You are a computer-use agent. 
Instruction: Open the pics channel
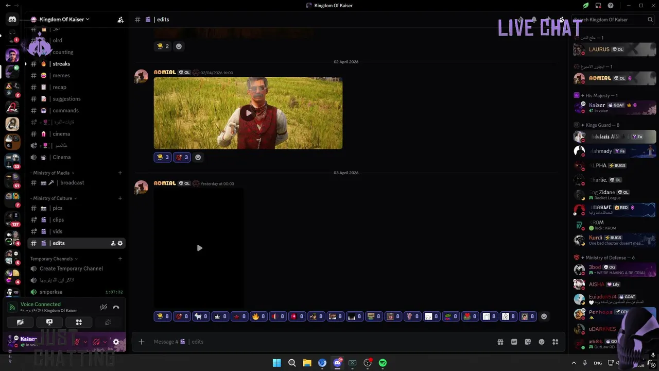click(76, 208)
